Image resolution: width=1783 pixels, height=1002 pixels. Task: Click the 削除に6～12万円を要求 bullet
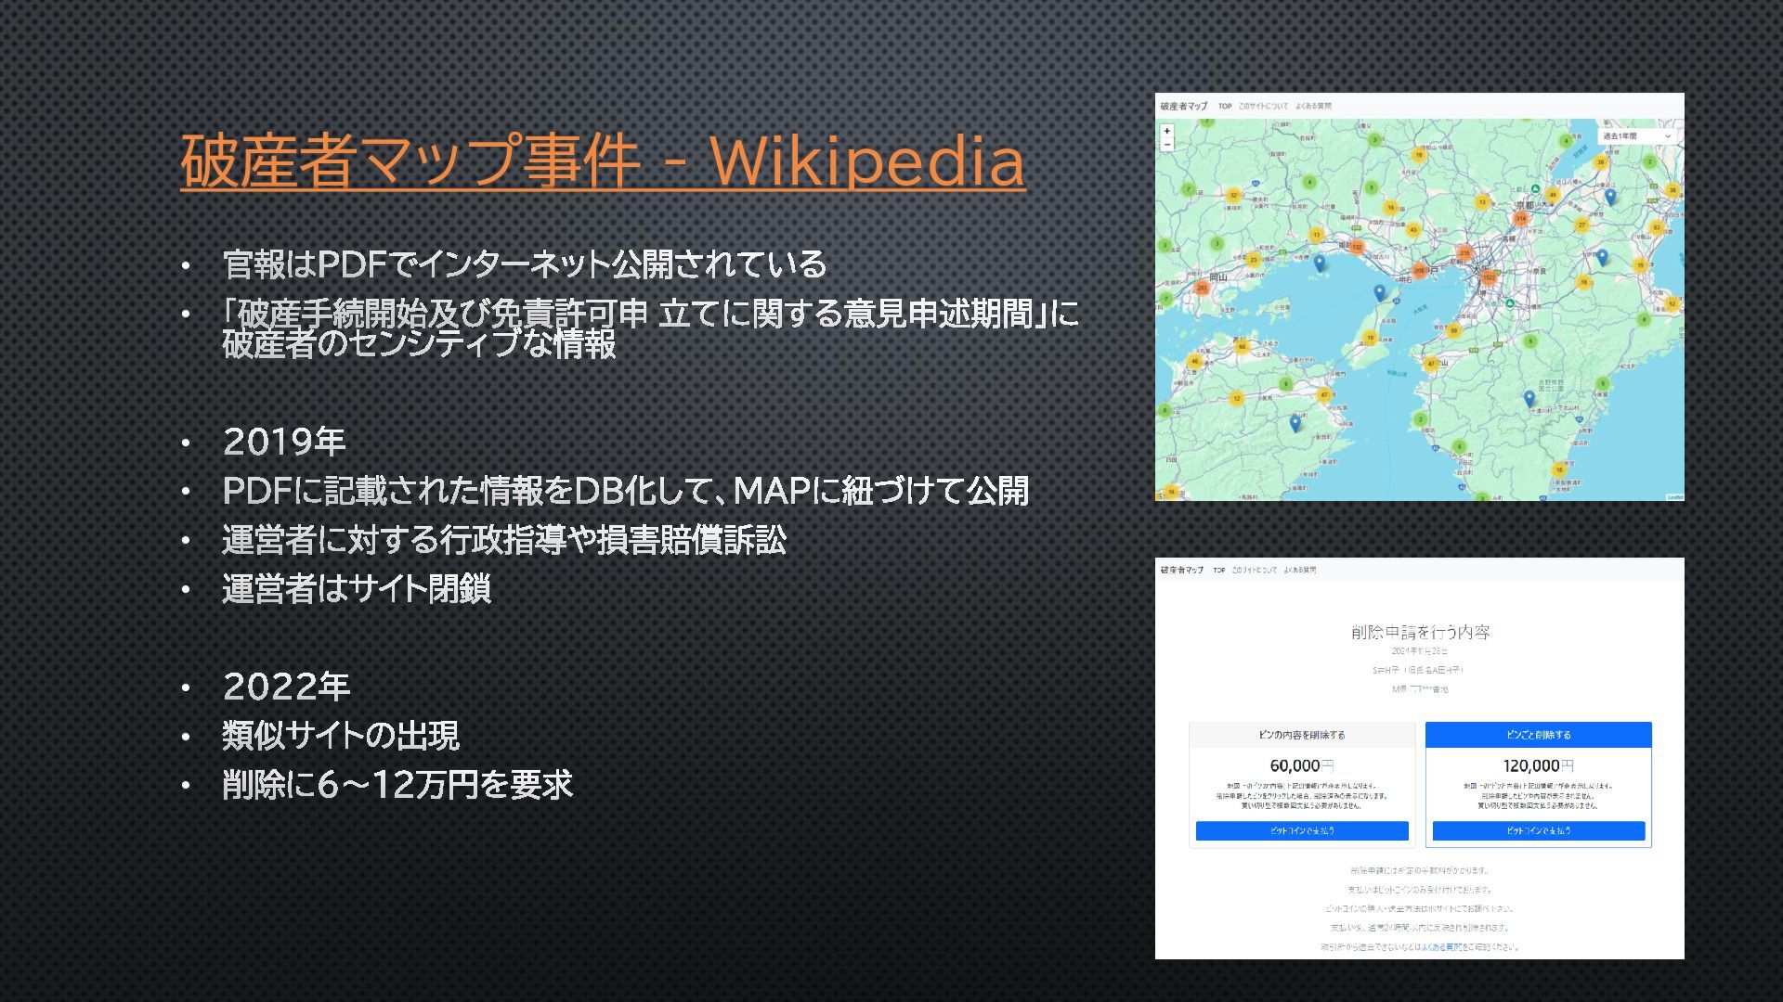tap(397, 785)
